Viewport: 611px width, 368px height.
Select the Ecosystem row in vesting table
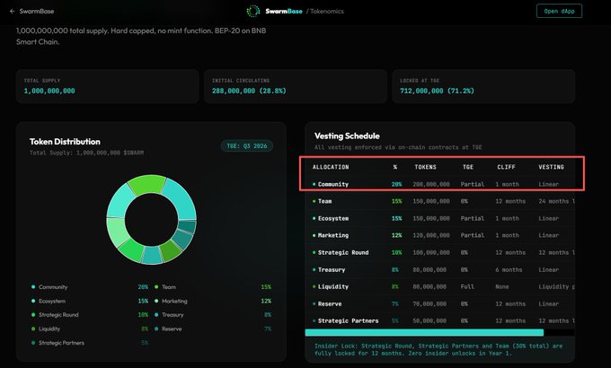click(440, 218)
